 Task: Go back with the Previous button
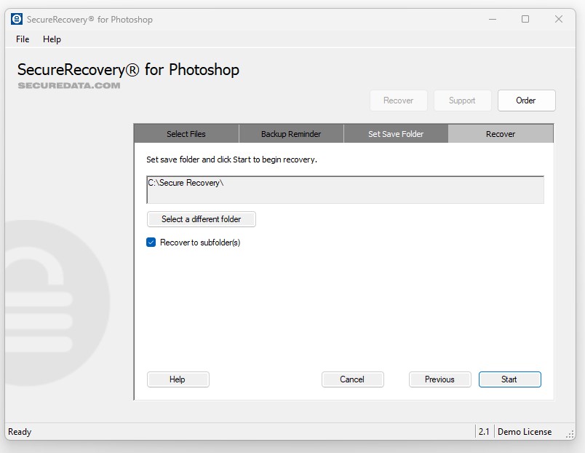coord(439,379)
